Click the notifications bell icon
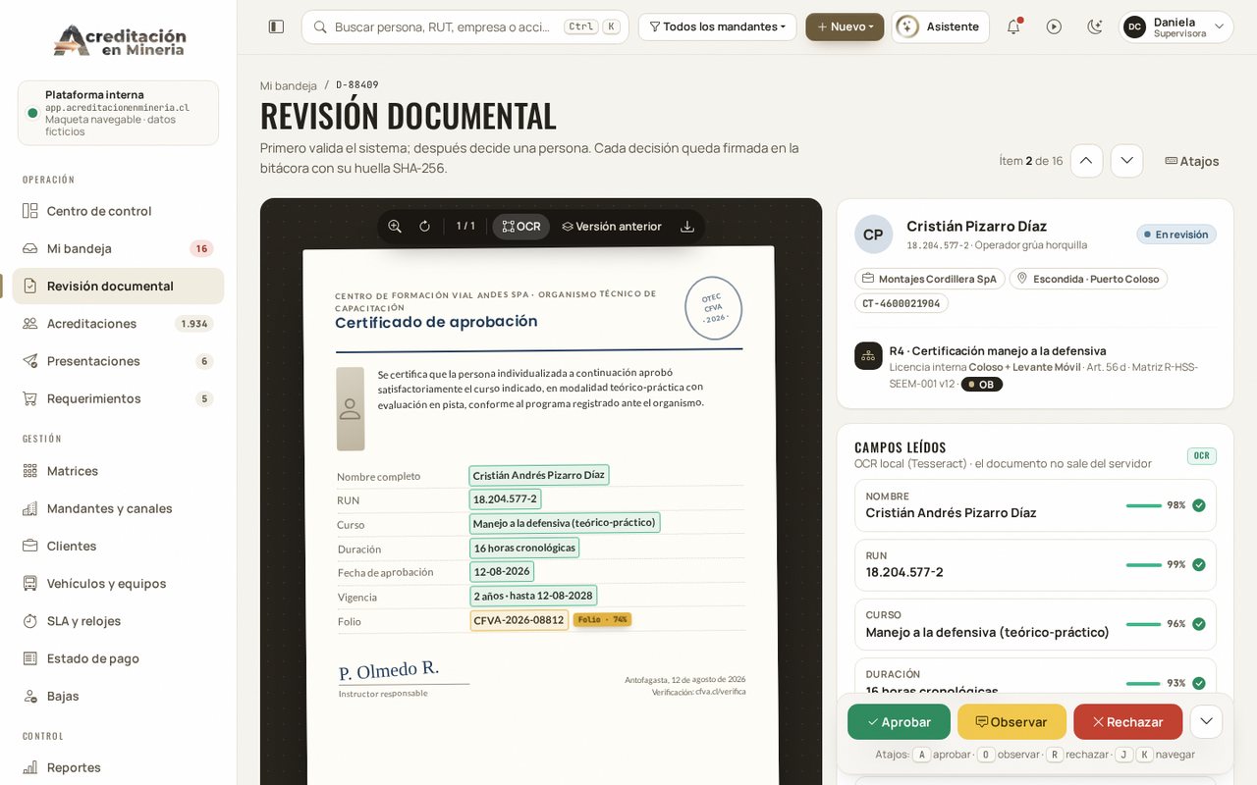This screenshot has width=1257, height=785. [x=1013, y=26]
